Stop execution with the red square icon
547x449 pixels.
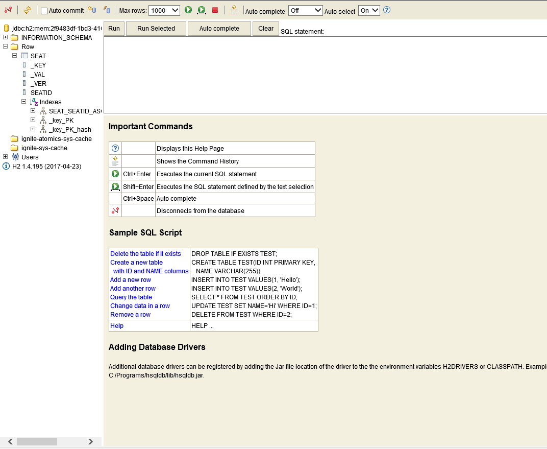(x=215, y=10)
